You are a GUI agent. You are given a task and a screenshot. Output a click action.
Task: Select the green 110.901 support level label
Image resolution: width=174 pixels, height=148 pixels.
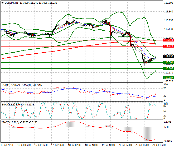point(168,62)
